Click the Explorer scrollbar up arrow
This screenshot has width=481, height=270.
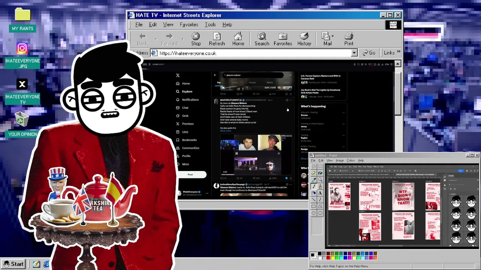(398, 64)
